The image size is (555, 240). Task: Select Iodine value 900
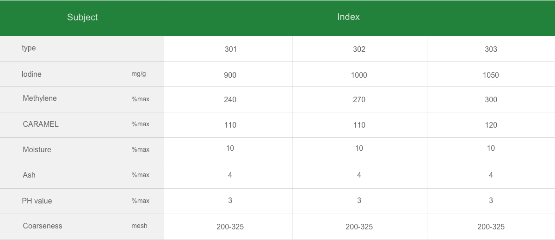tap(230, 75)
